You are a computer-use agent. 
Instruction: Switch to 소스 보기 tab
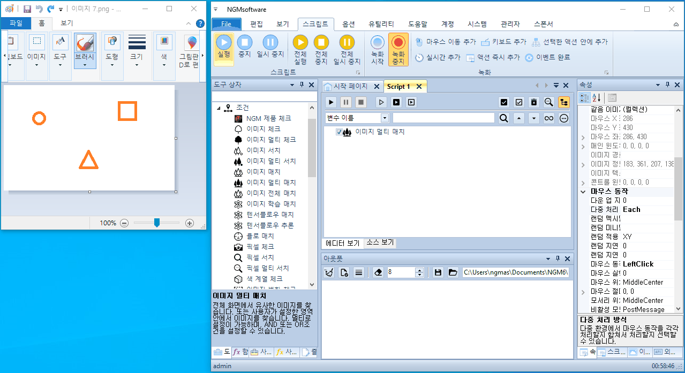pyautogui.click(x=380, y=242)
